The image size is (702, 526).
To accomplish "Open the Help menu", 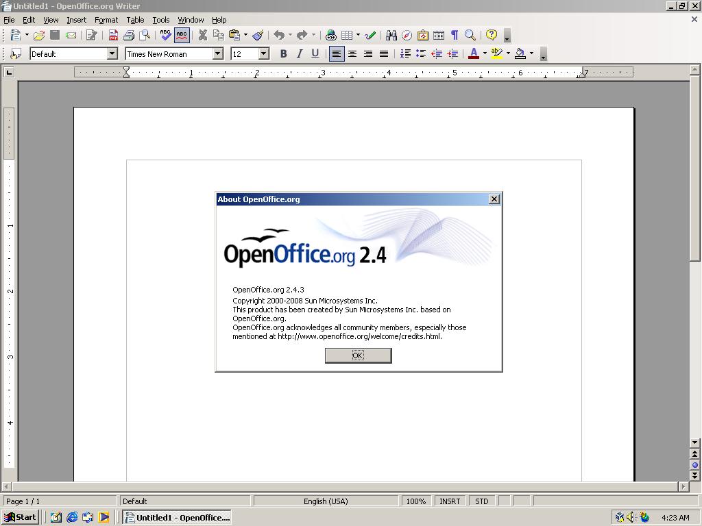I will pyautogui.click(x=219, y=20).
